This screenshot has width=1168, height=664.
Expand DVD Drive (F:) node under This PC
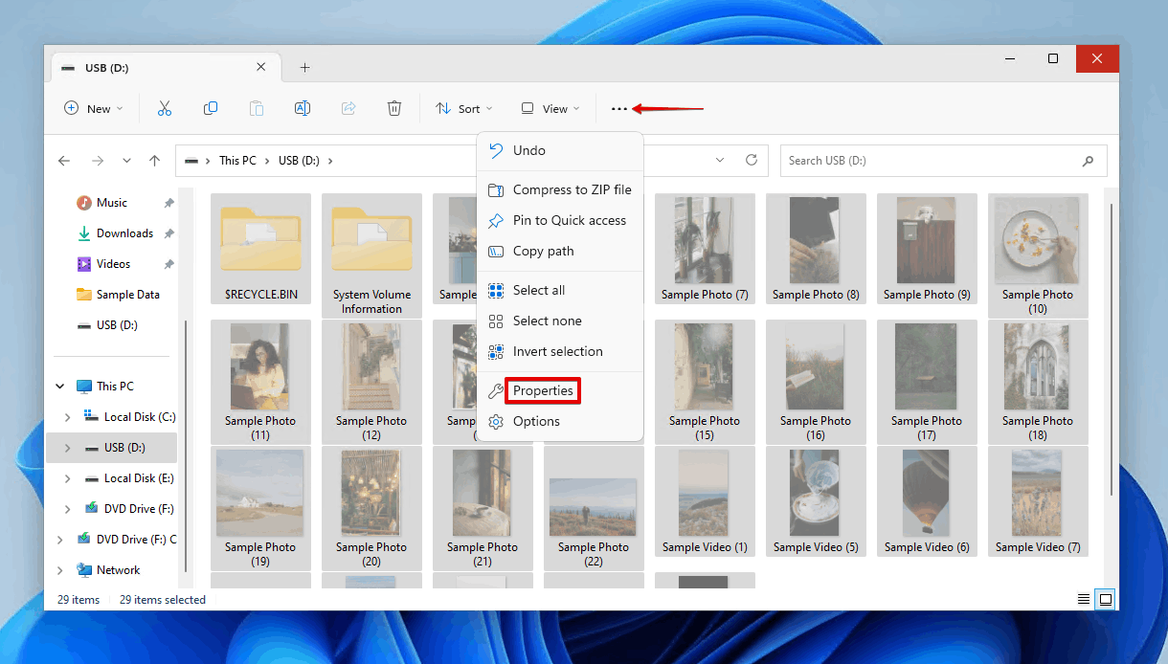click(x=67, y=509)
